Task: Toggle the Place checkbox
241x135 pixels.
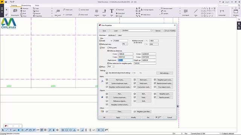Action: 101,67
